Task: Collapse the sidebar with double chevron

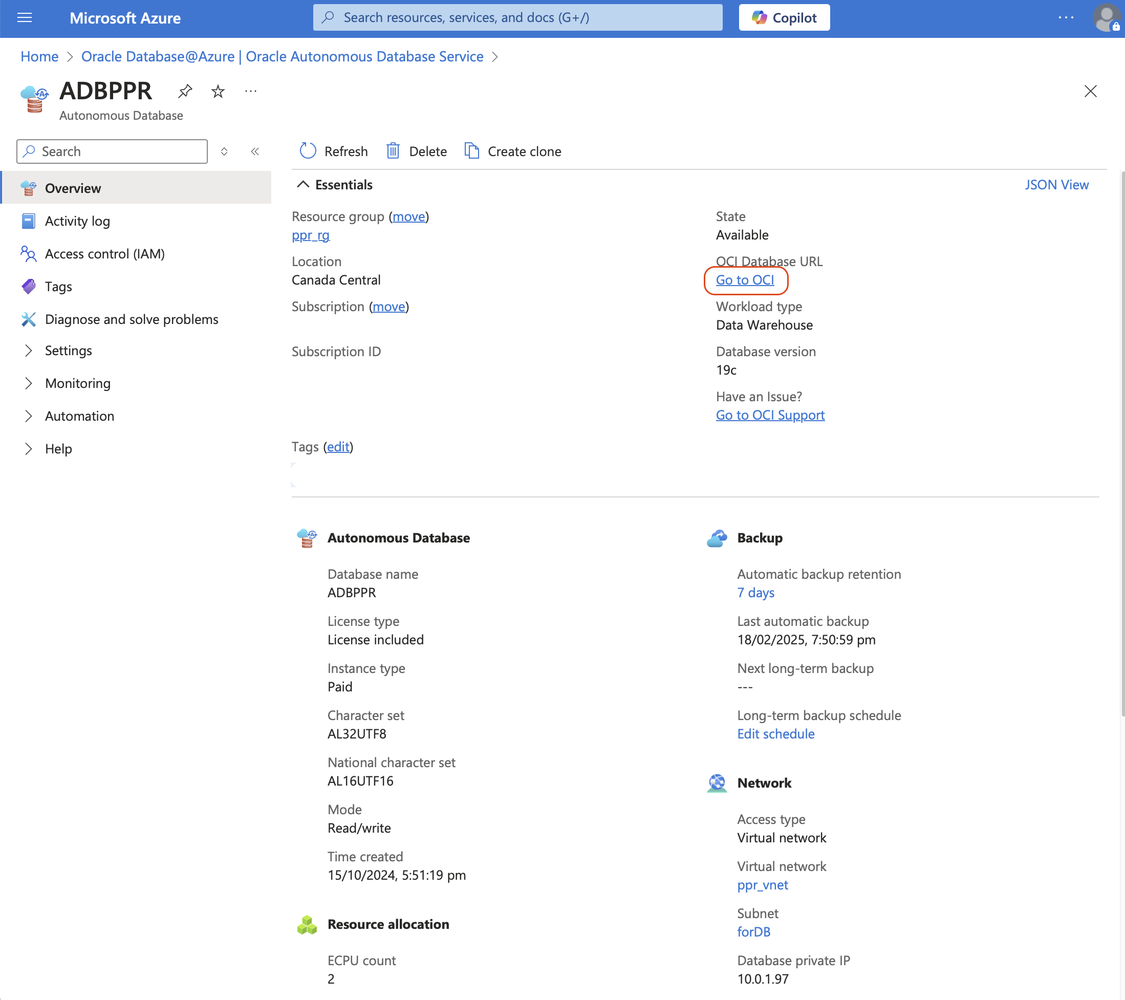Action: click(x=255, y=151)
